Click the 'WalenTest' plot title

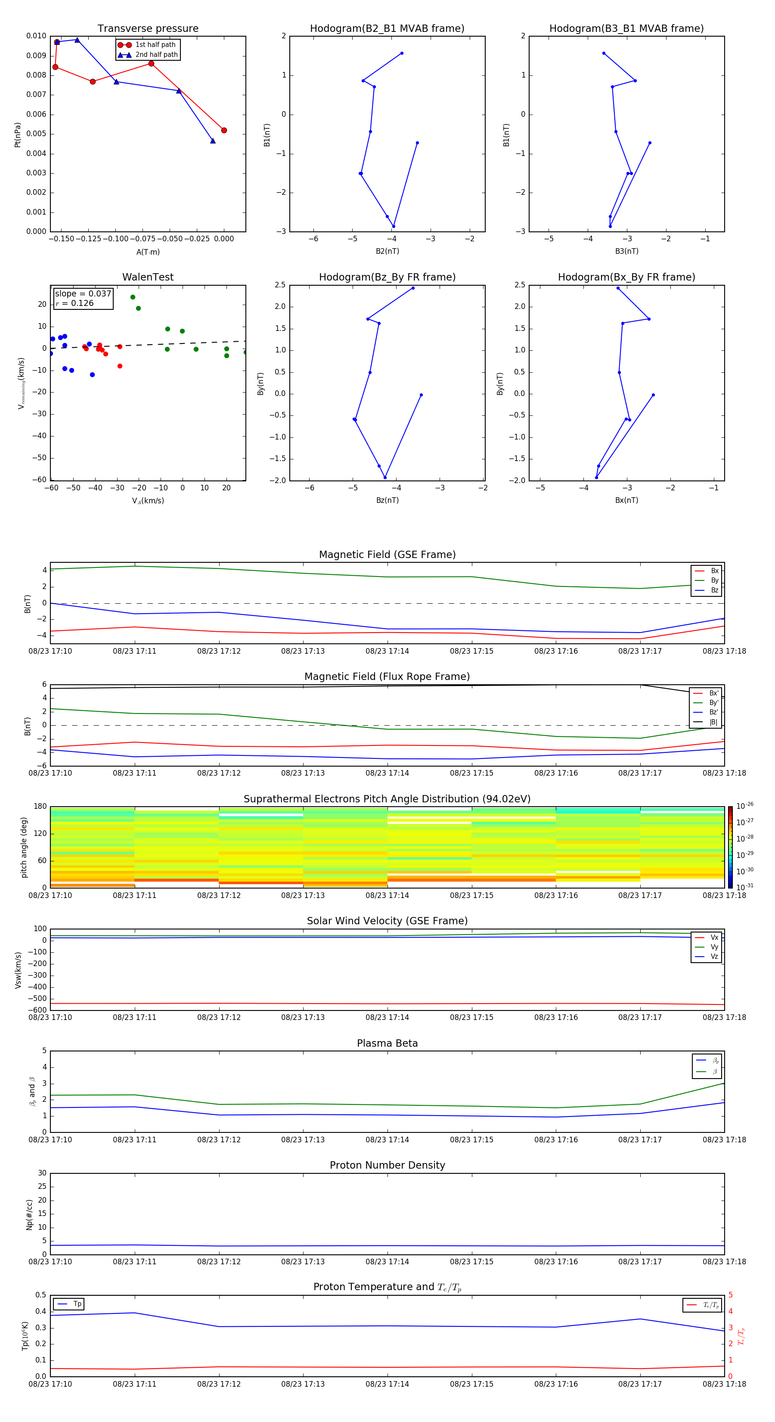[x=148, y=277]
